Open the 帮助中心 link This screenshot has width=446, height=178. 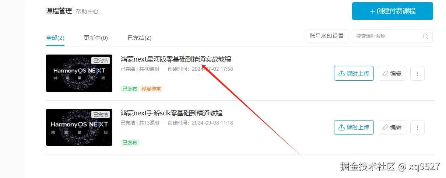click(x=87, y=11)
